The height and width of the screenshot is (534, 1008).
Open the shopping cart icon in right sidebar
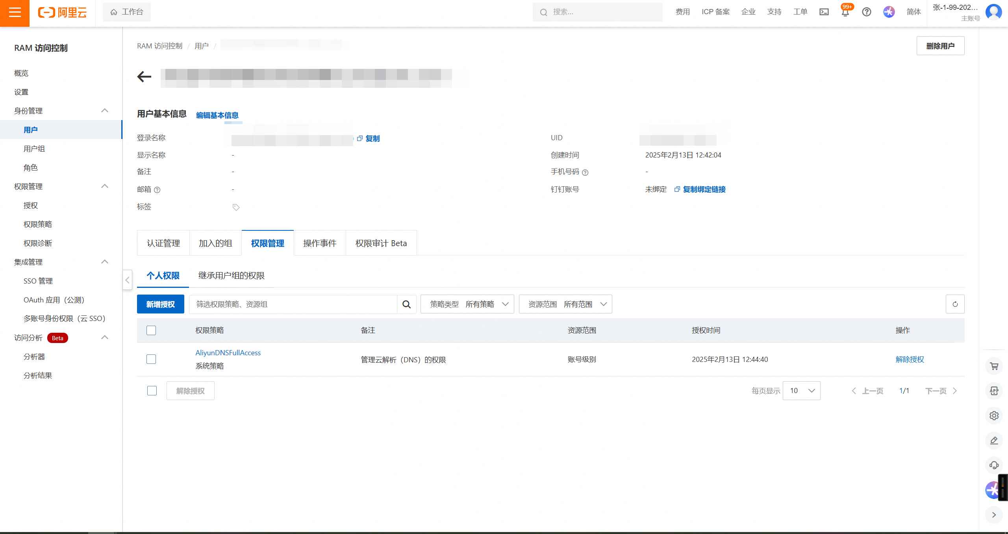click(x=994, y=366)
